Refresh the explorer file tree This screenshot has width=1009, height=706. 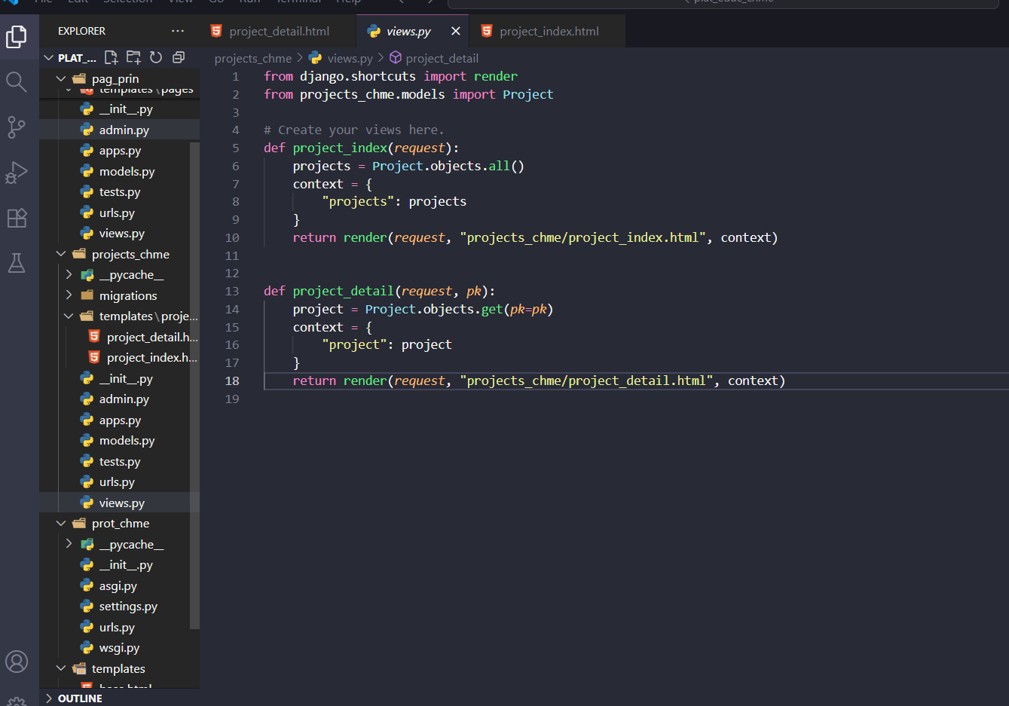coord(156,58)
